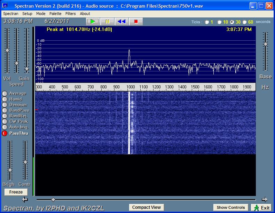Click the Contr slider handle
Screen dimensions: 275x213
coord(25,162)
